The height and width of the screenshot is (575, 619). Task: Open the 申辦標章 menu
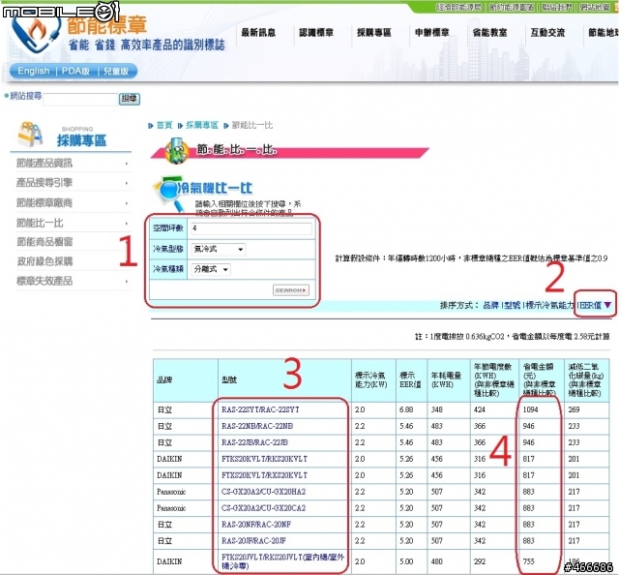pos(432,32)
